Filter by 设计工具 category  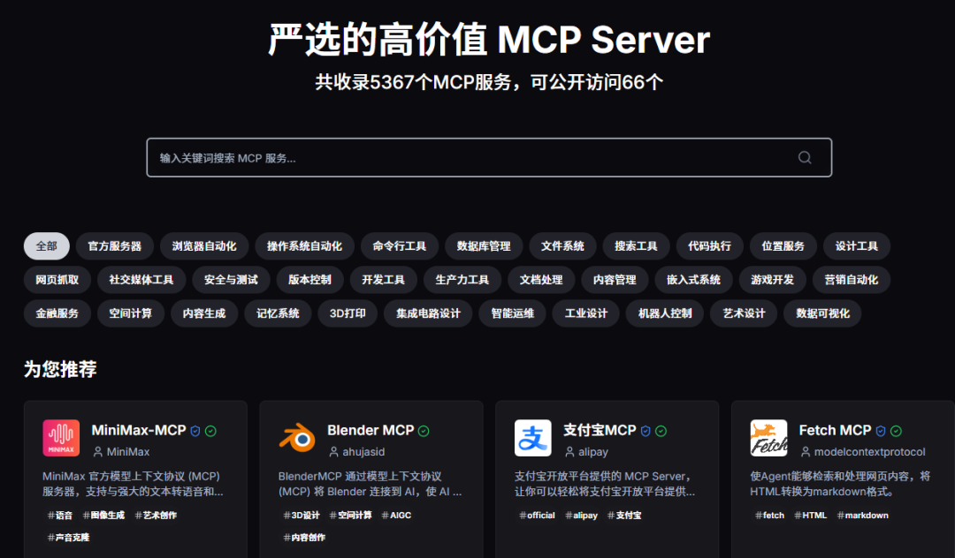[857, 246]
